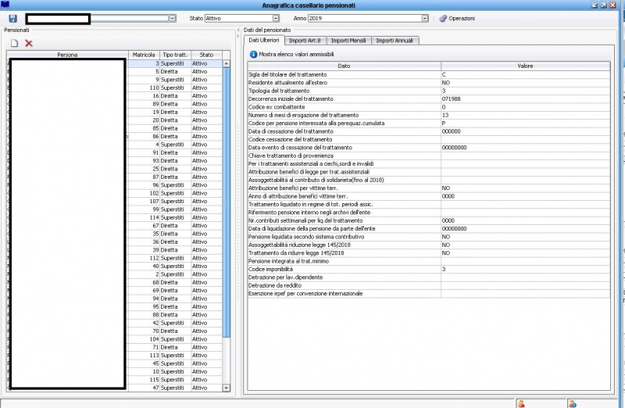Open the Operazioni button
625x408 pixels.
coord(461,18)
